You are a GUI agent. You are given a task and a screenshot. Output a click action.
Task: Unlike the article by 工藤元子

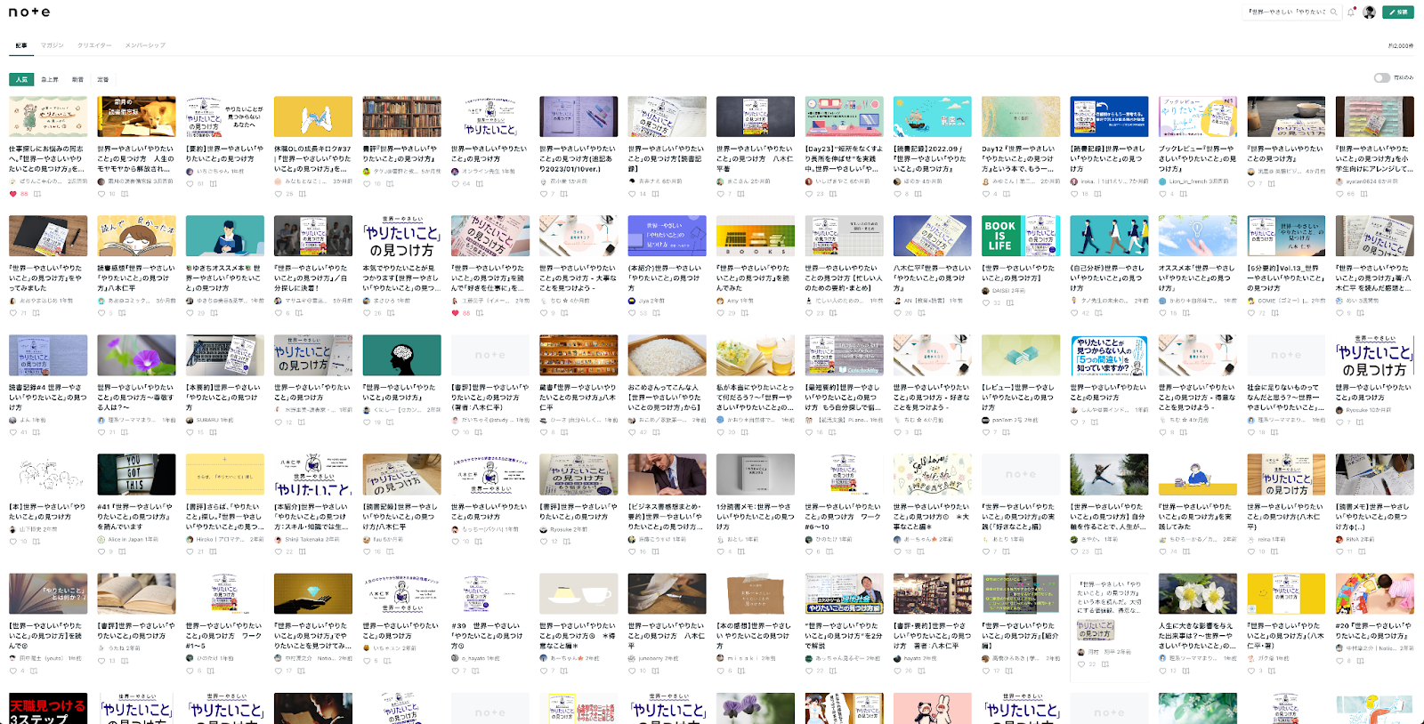pos(456,313)
